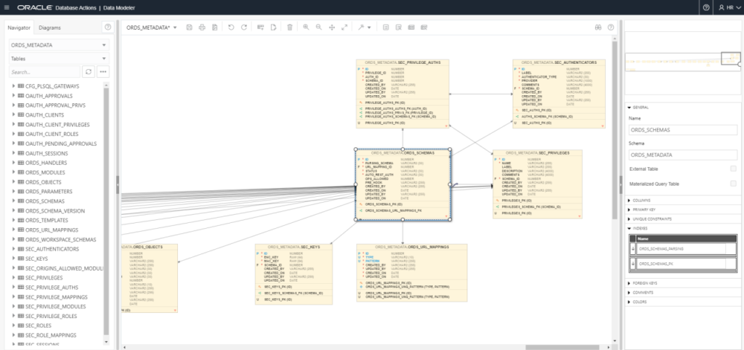
Task: Select the ORDS_URL_MAPPINGS table box in the diagram
Action: (412, 273)
